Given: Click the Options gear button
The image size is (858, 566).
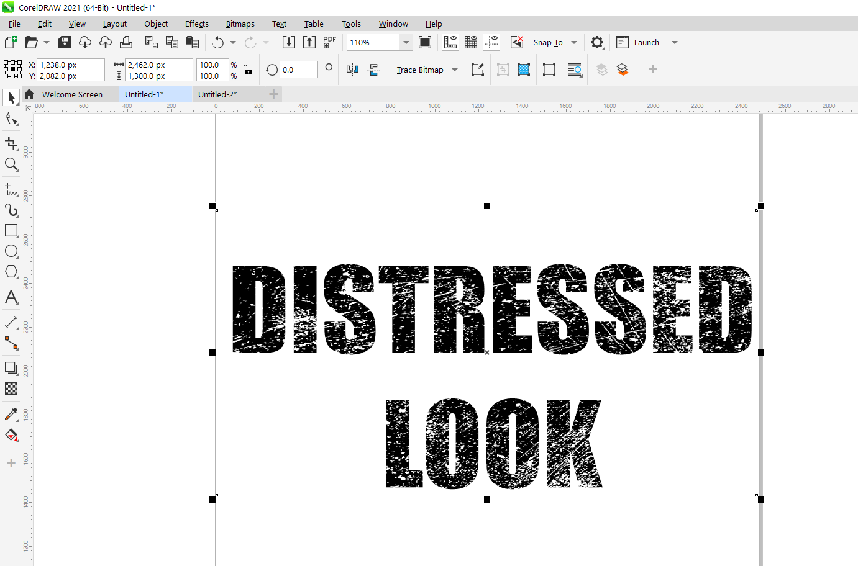Looking at the screenshot, I should point(597,42).
